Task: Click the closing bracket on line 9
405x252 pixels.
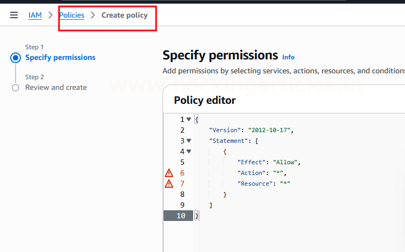Action: (x=211, y=205)
